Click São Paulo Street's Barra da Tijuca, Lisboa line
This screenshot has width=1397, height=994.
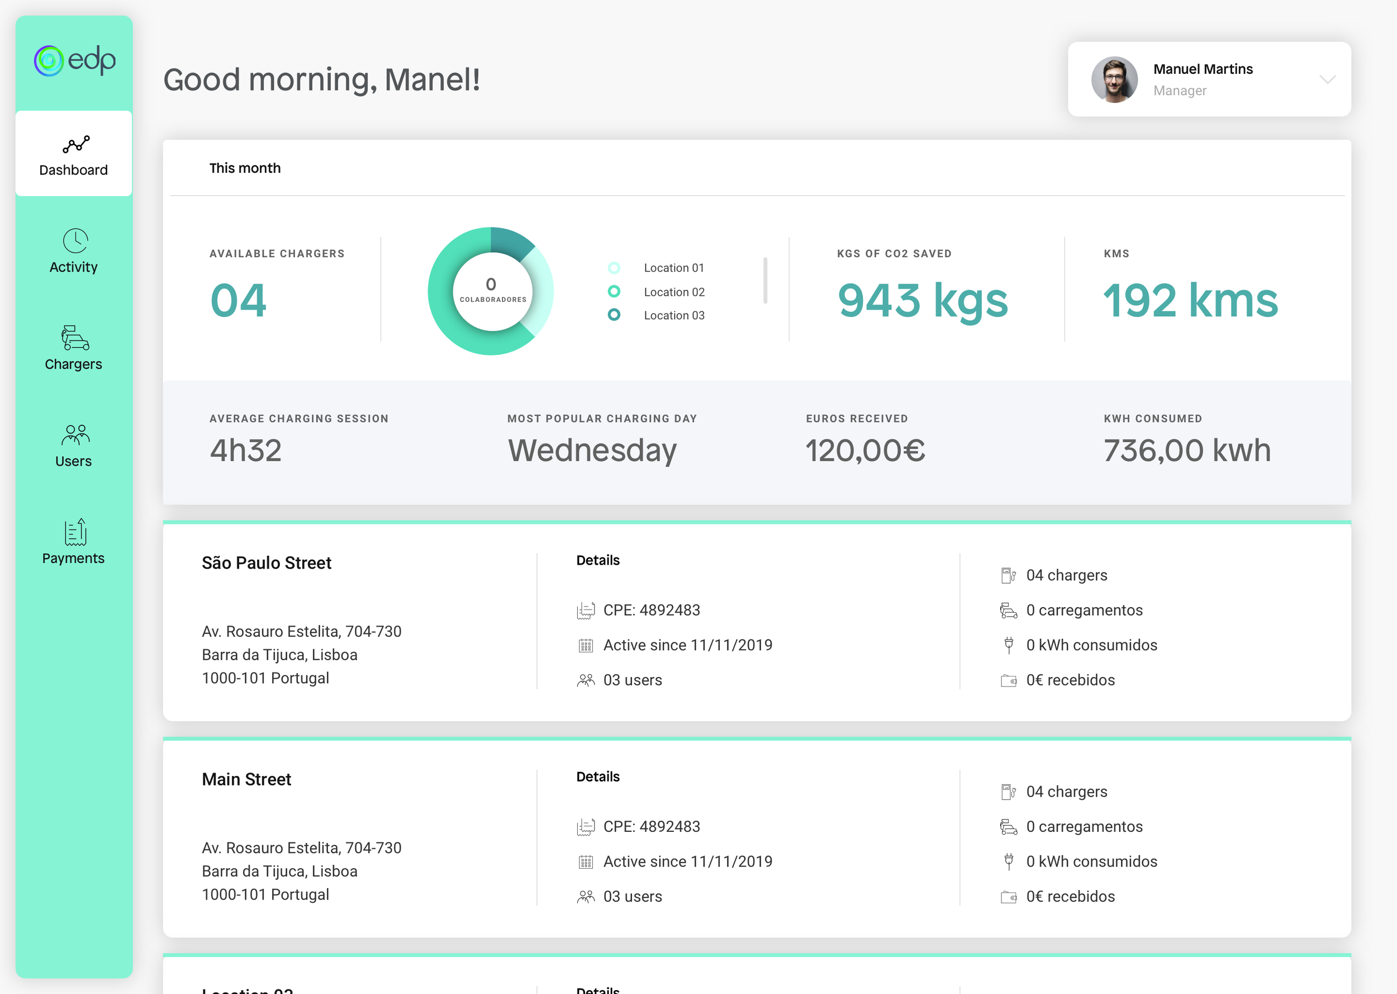(279, 656)
